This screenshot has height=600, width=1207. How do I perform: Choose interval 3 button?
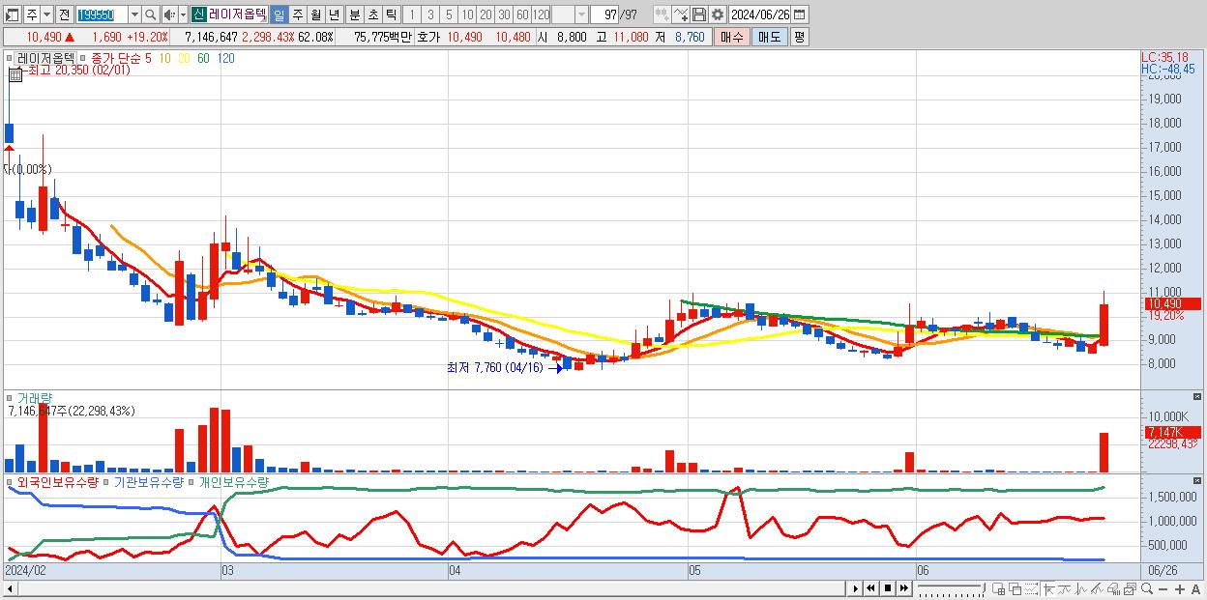pos(429,14)
